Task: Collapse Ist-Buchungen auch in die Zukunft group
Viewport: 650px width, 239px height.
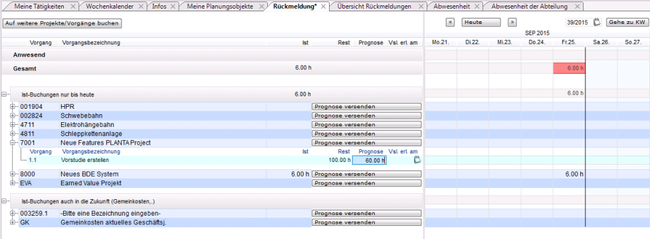Action: [x=4, y=201]
